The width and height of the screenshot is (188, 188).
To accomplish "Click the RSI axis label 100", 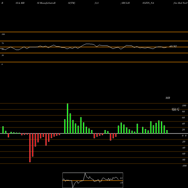I will click(x=3, y=34).
